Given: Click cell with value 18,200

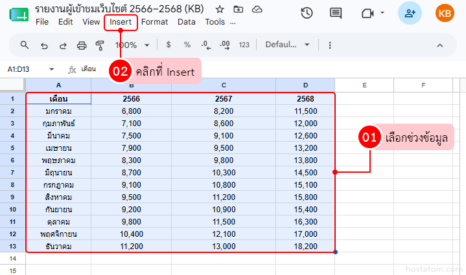Looking at the screenshot, I should pos(305,247).
